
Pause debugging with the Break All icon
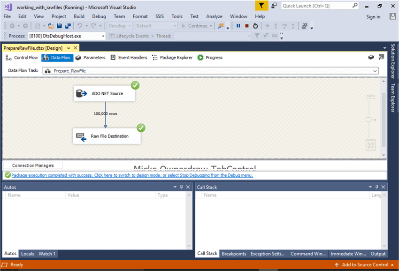tap(238, 26)
